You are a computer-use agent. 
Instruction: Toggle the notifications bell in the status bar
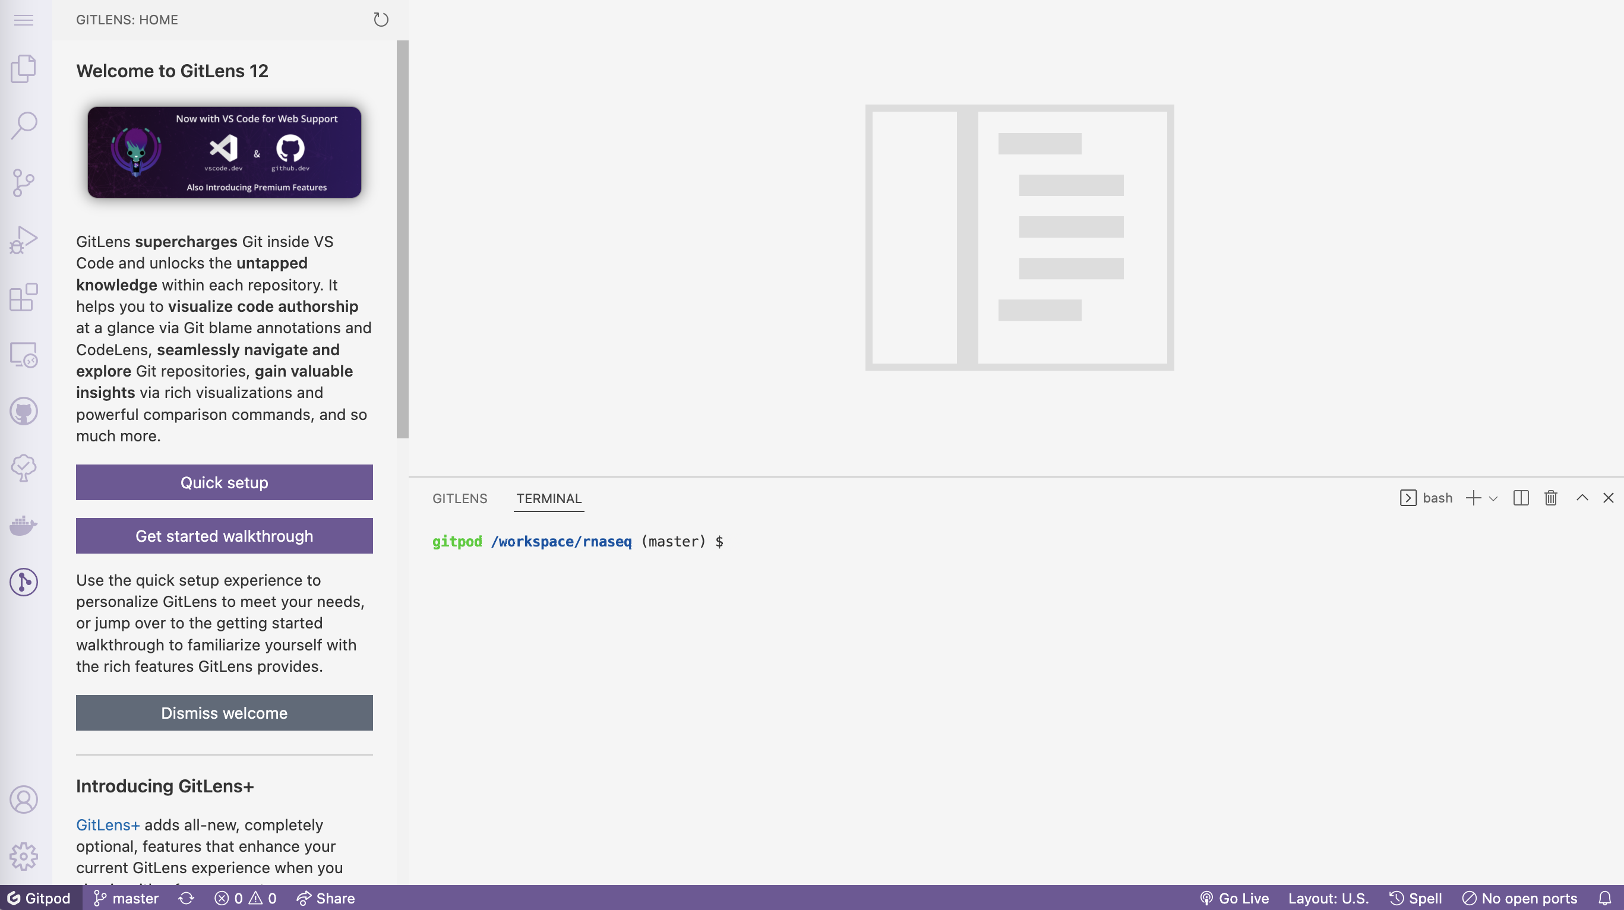(x=1604, y=898)
